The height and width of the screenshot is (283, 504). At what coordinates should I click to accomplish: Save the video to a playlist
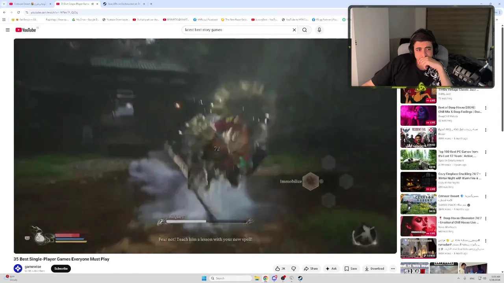(x=350, y=268)
